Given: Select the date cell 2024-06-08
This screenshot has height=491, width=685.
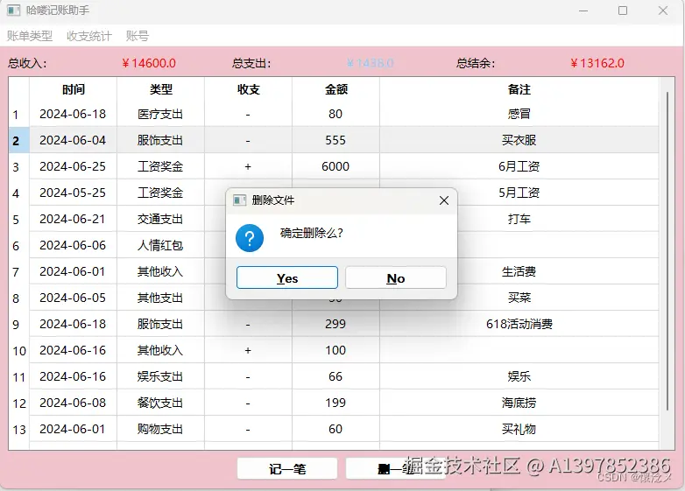Looking at the screenshot, I should [x=73, y=403].
